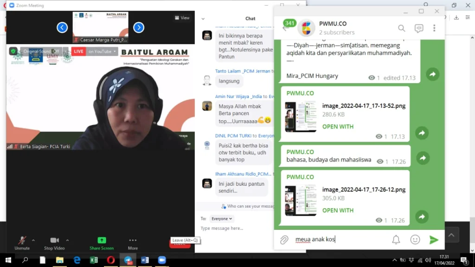Open Telegram emoji picker
Image resolution: width=475 pixels, height=267 pixels.
[415, 240]
